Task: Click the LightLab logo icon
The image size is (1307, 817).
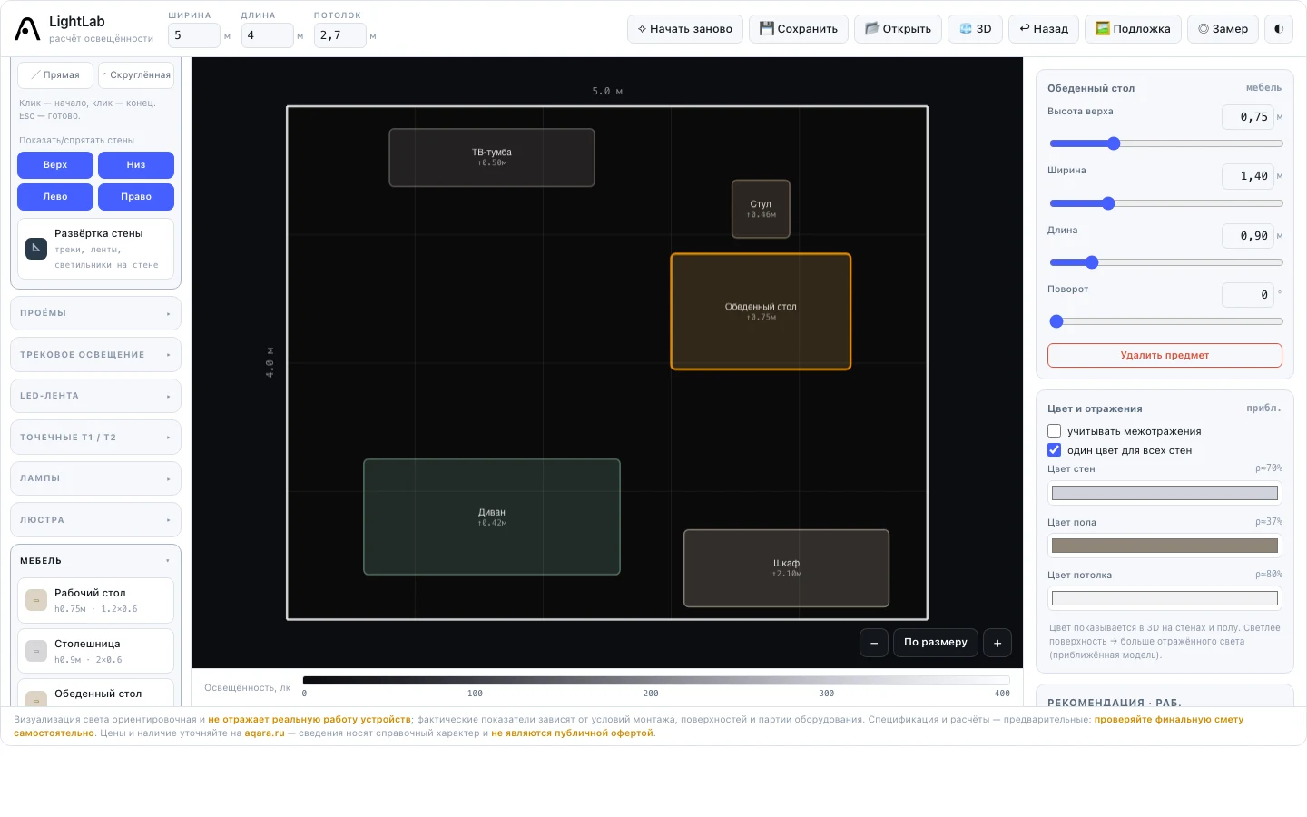Action: tap(27, 29)
